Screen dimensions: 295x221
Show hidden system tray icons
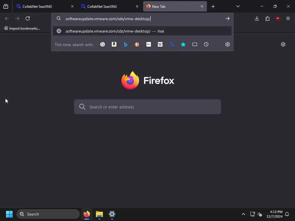(243, 214)
